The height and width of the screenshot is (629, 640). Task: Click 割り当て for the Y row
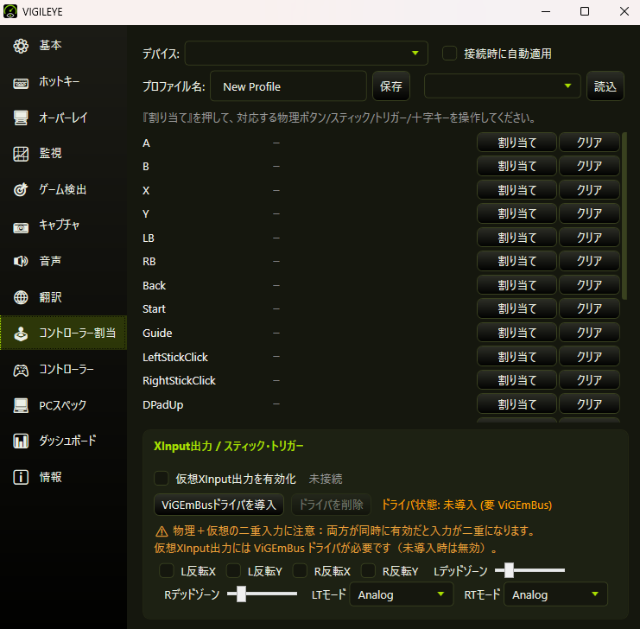point(516,213)
